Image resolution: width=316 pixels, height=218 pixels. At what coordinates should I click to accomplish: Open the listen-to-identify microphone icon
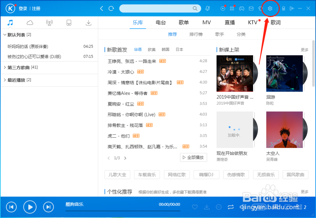207,9
